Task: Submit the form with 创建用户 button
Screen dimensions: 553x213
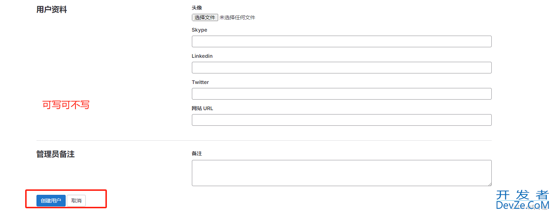Action: pyautogui.click(x=51, y=201)
